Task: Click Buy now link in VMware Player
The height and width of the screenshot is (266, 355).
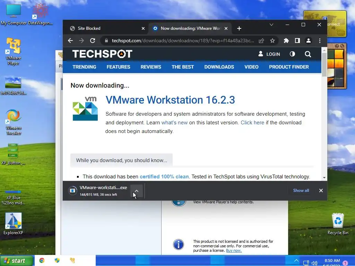Action: [x=234, y=251]
